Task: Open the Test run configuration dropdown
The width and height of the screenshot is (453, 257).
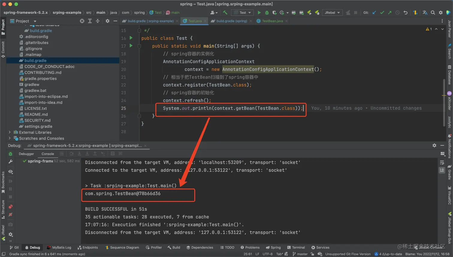Action: click(x=242, y=13)
